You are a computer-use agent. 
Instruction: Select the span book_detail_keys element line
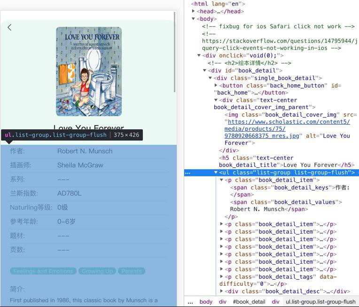(290, 191)
